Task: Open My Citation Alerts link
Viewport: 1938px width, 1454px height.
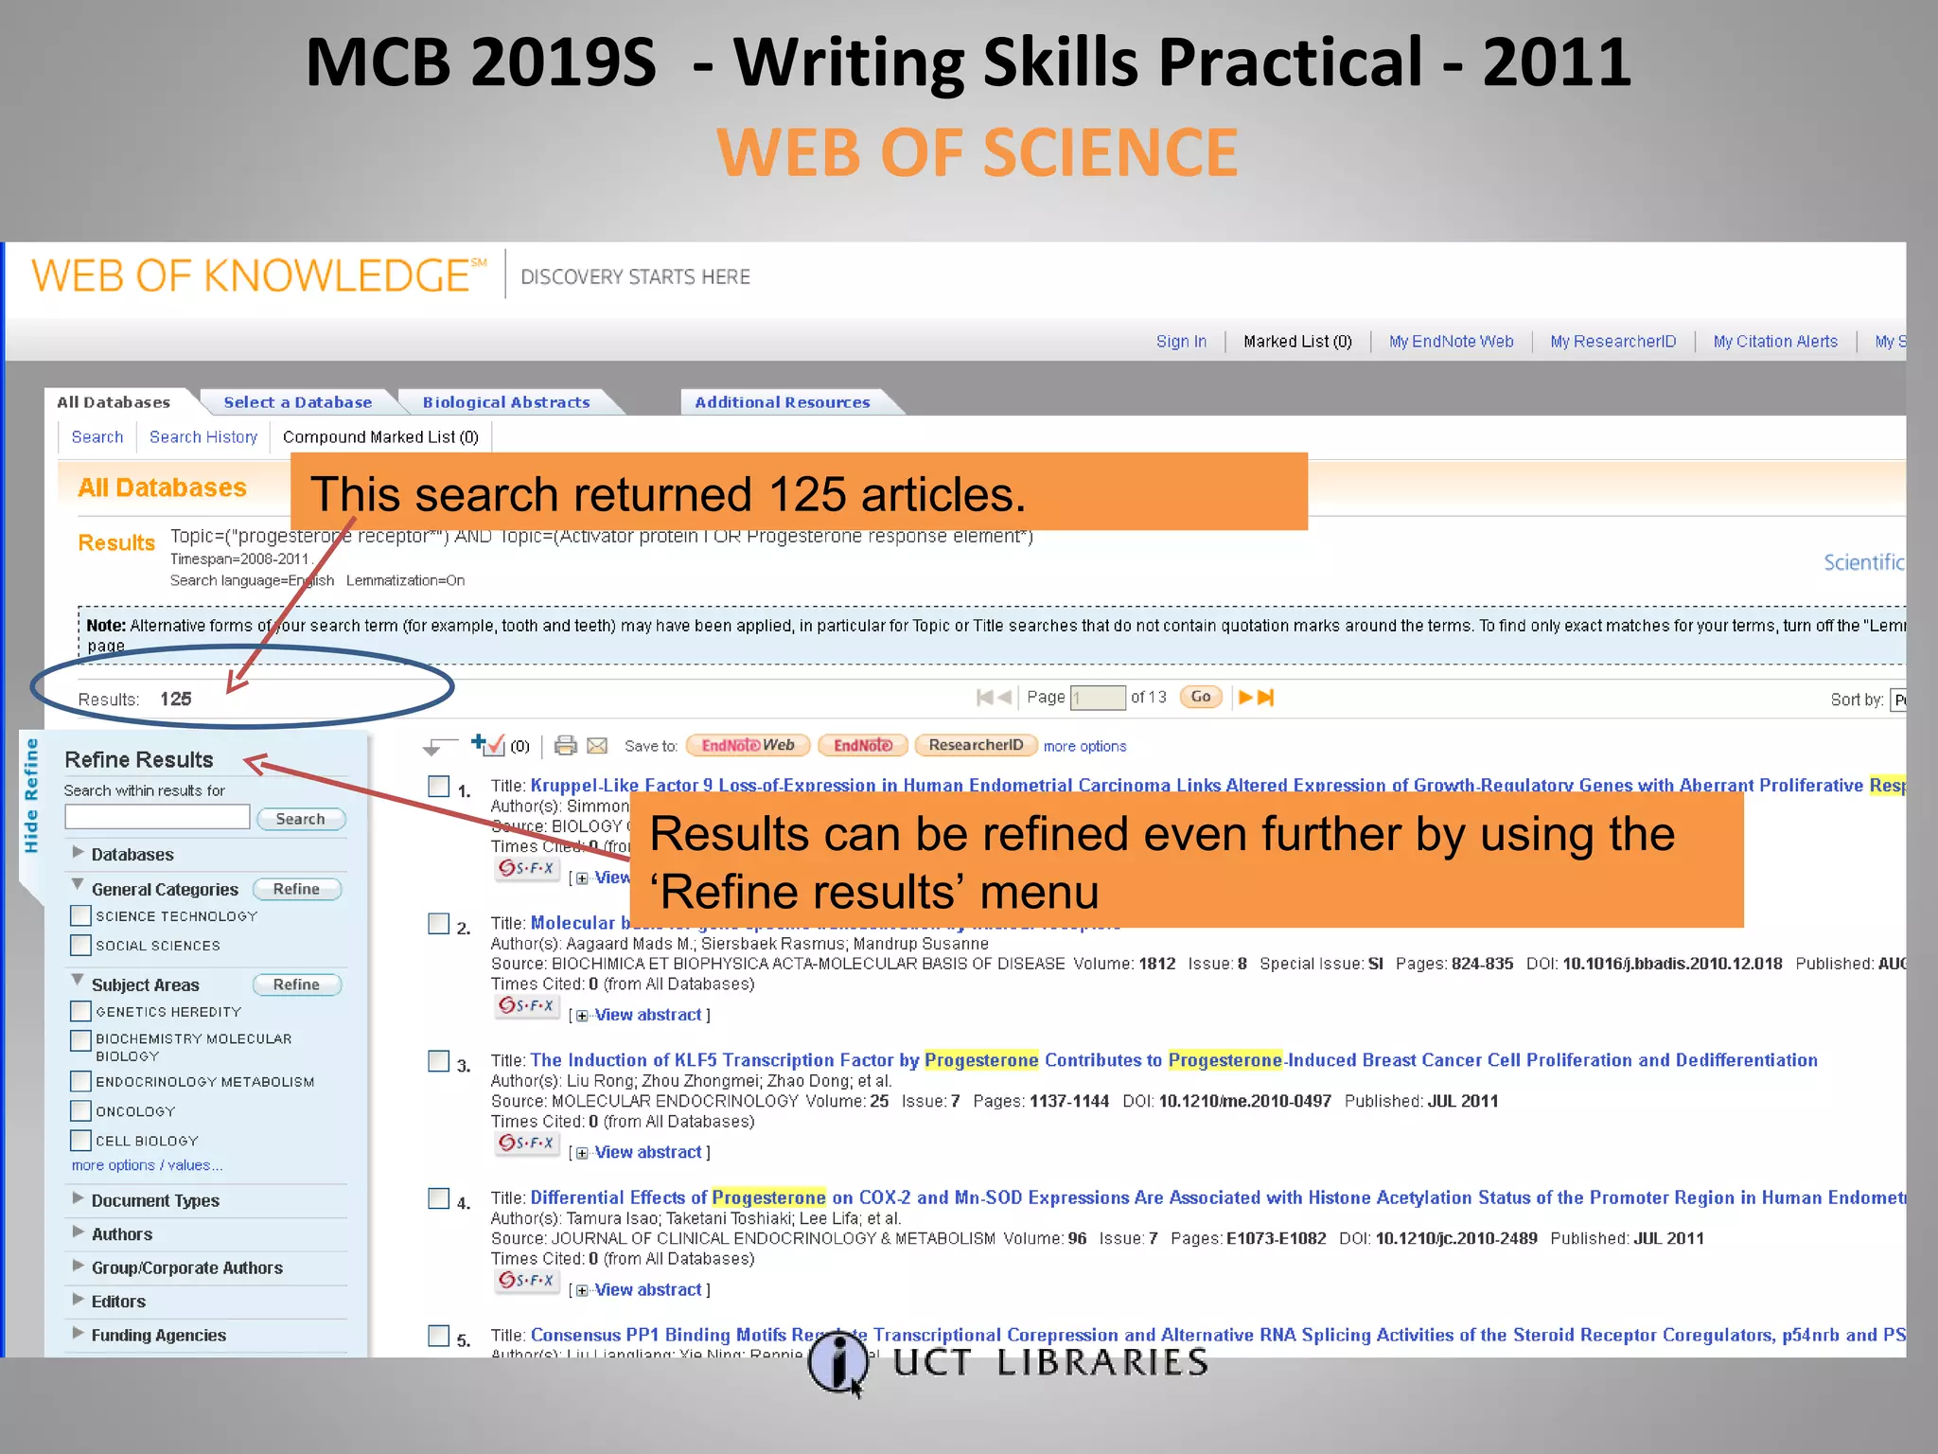Action: coord(1775,342)
